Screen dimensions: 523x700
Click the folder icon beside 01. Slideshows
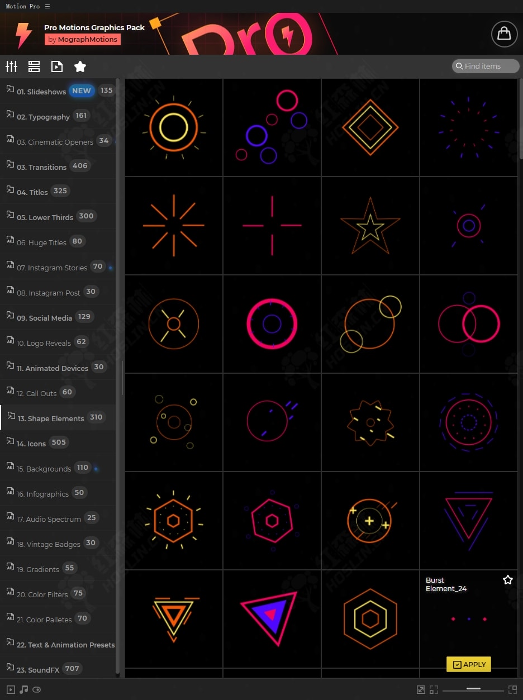point(10,88)
